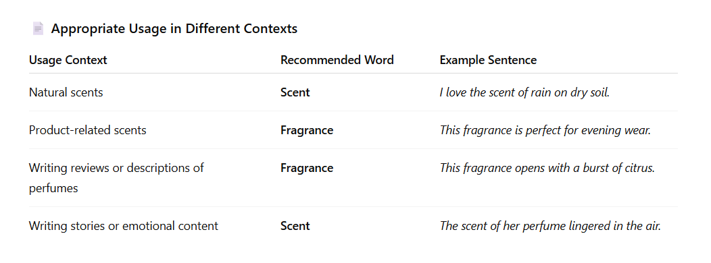Image resolution: width=711 pixels, height=263 pixels.
Task: Click 'Writing reviews or descriptions of perfumes'
Action: [116, 178]
